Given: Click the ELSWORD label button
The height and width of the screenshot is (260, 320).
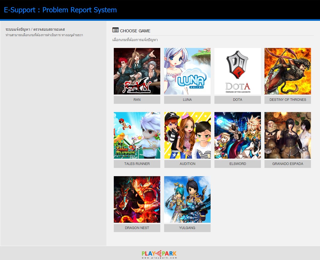Looking at the screenshot, I should pyautogui.click(x=238, y=164).
